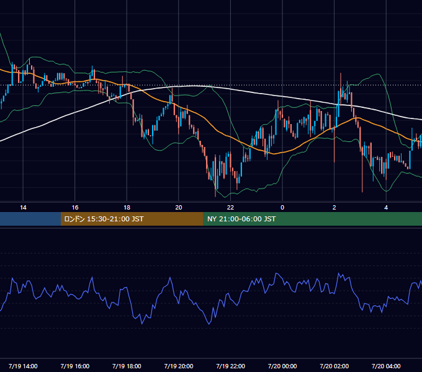Screen dimensions: 422x372
Task: Click the 7/19 18:00 date label
Action: (x=127, y=366)
